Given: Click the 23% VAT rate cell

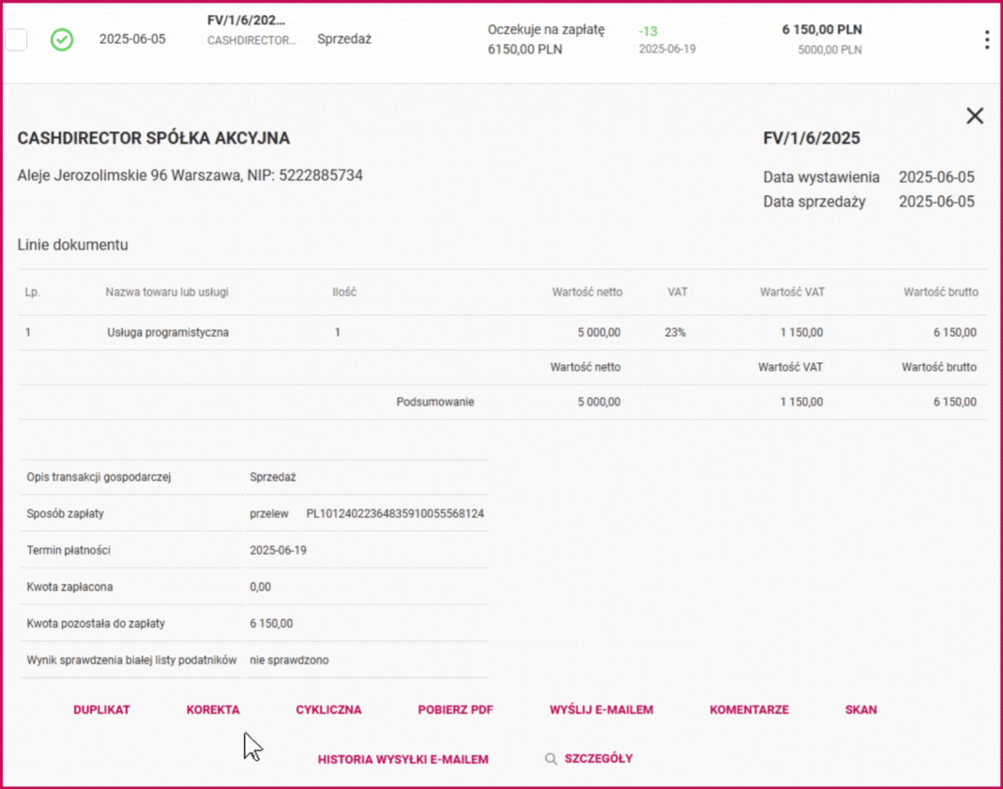Looking at the screenshot, I should [675, 332].
